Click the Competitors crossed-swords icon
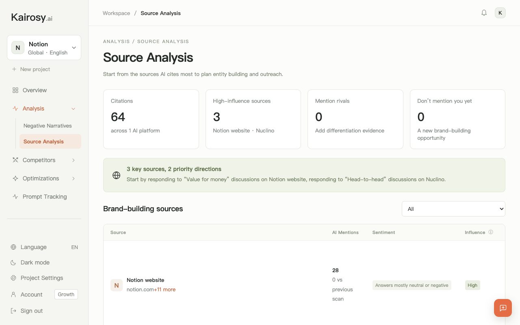520x325 pixels. (15, 160)
